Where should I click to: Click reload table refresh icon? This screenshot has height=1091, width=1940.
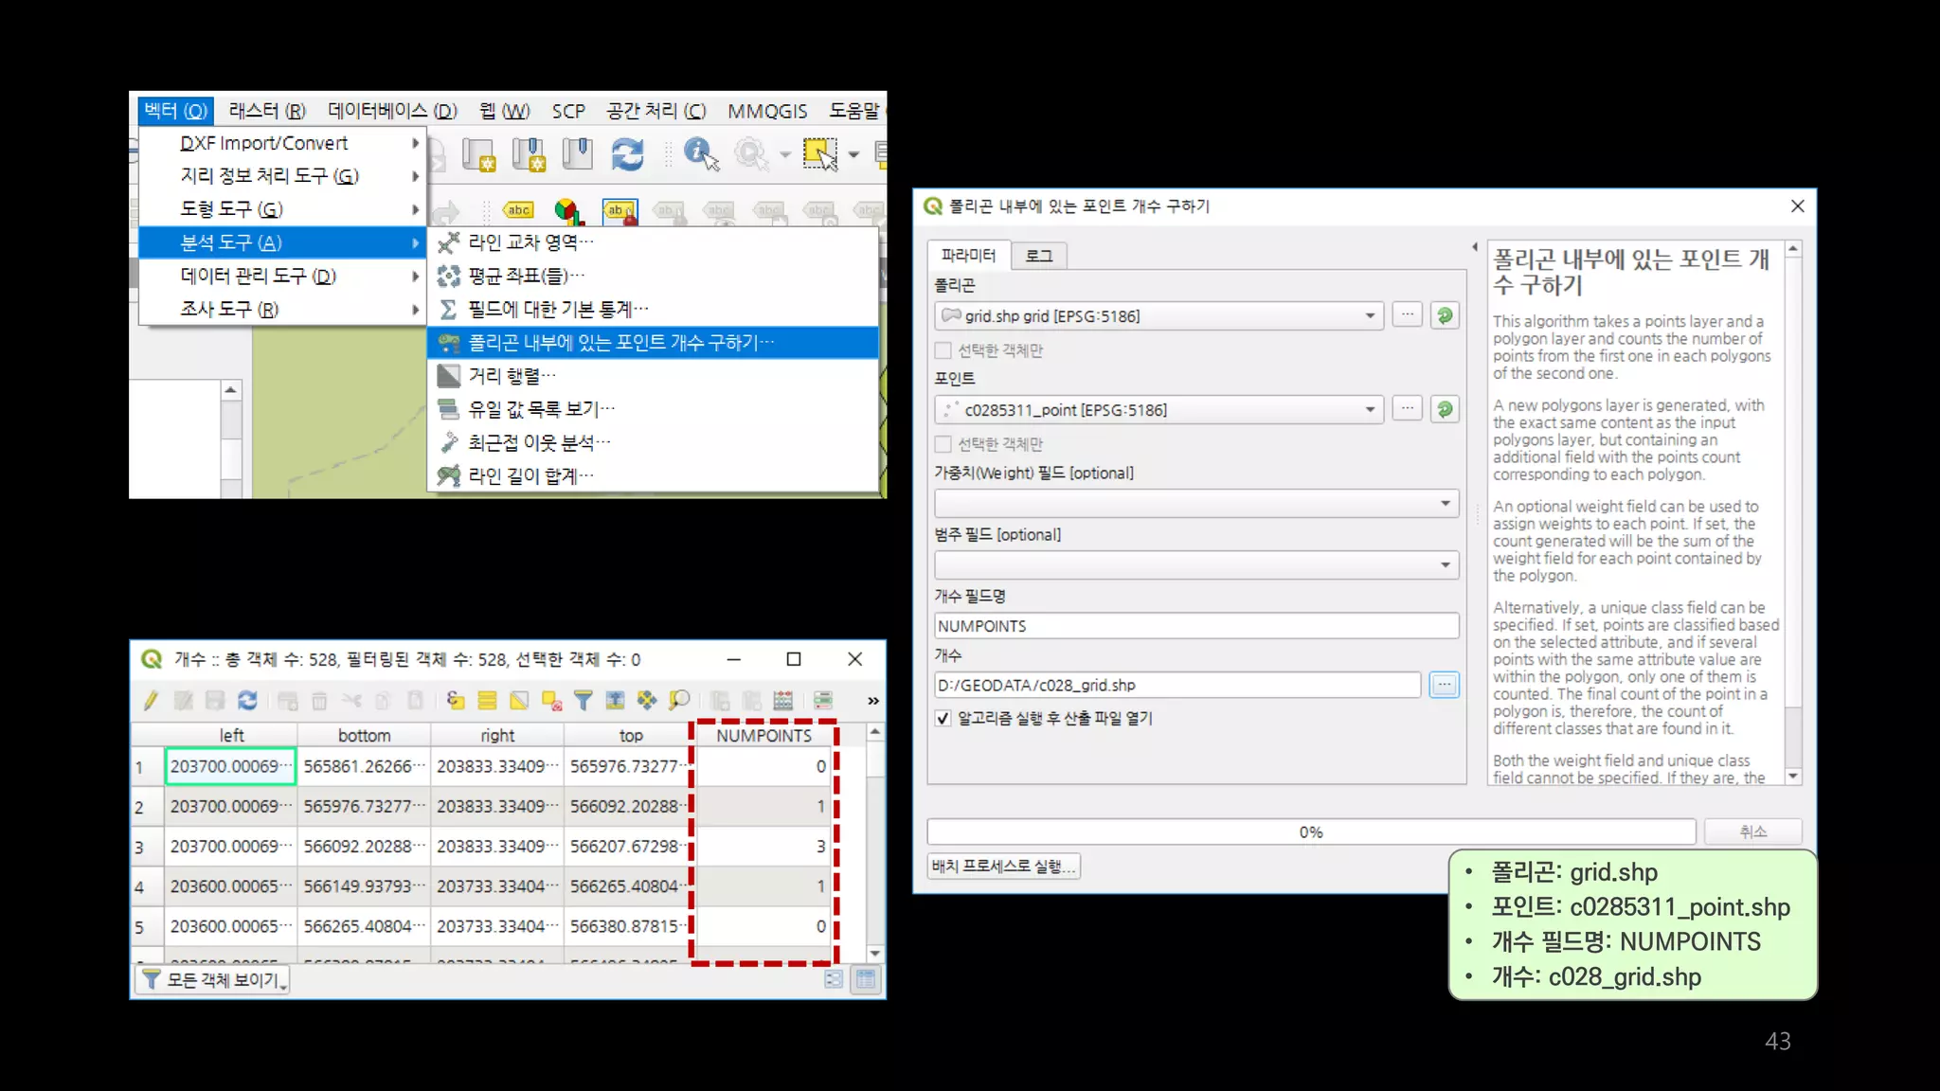tap(247, 701)
